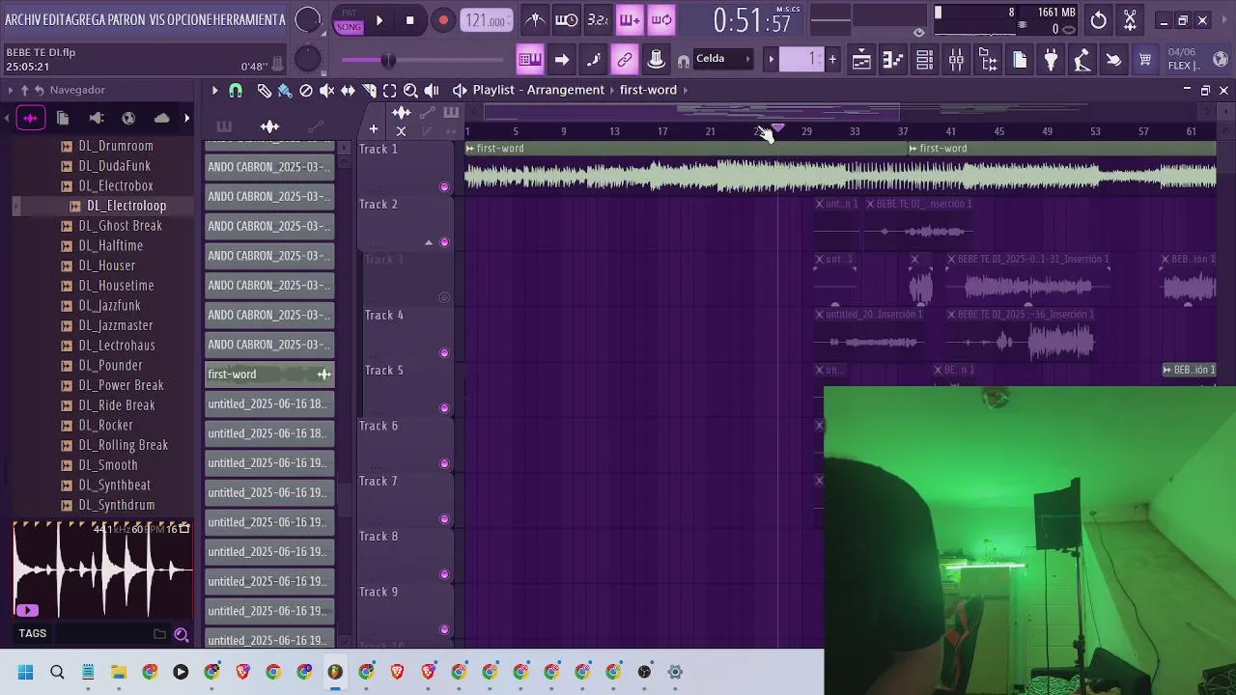Open the Navegador options arrow
Image resolution: width=1236 pixels, height=695 pixels.
pyautogui.click(x=11, y=90)
